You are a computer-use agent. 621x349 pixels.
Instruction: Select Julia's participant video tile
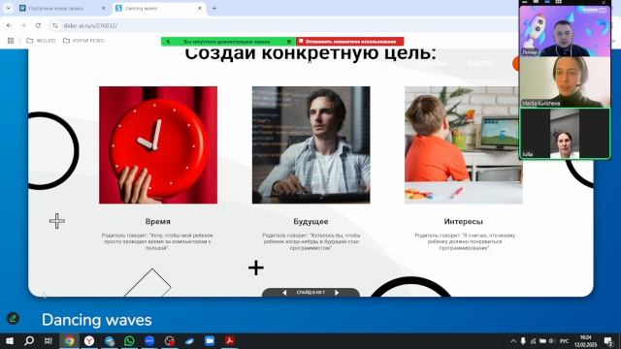(565, 134)
